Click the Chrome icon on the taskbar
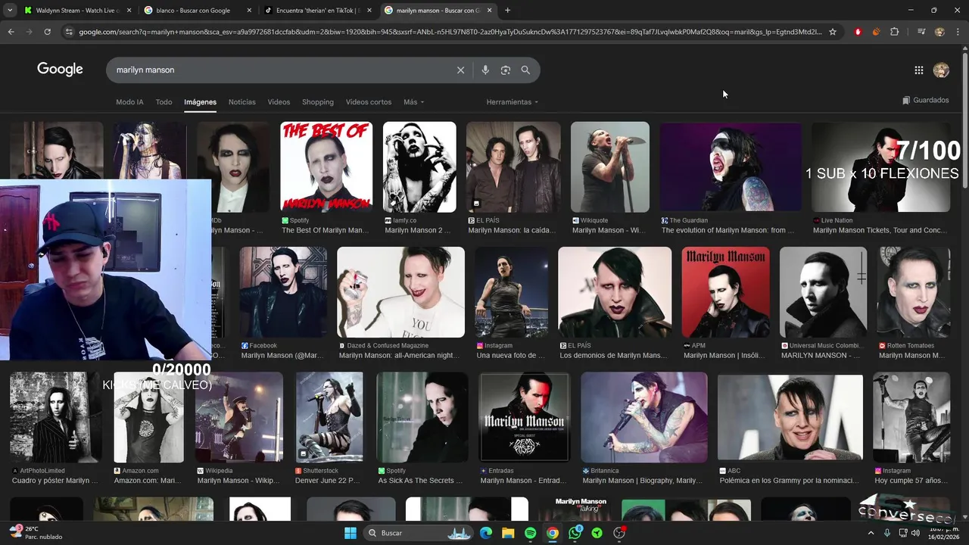The width and height of the screenshot is (969, 545). click(x=553, y=533)
